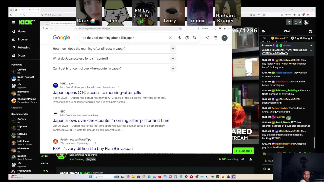Start Google voice search with microphone icon

[x=179, y=38]
